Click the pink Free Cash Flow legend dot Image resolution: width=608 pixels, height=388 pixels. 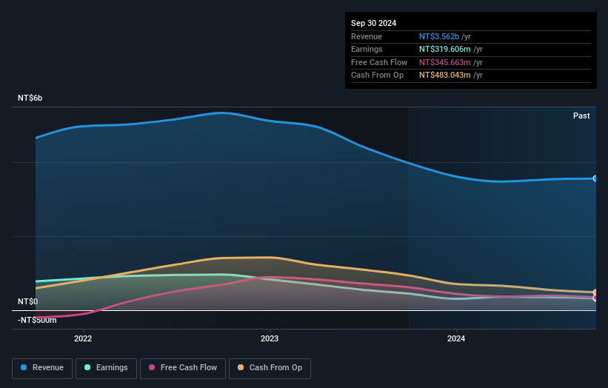152,367
